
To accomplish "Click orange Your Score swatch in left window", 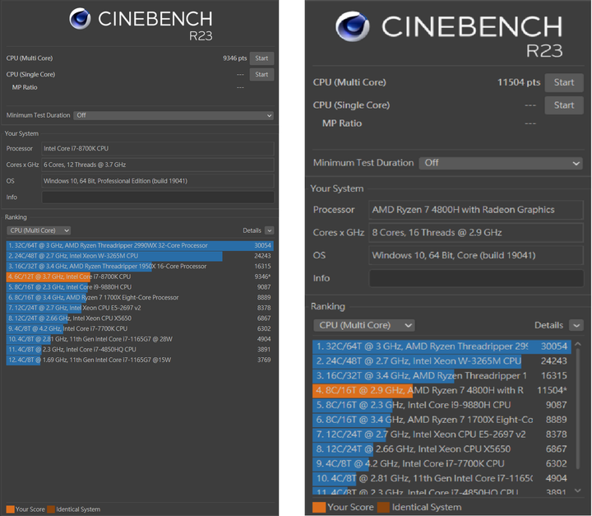I will pyautogui.click(x=11, y=509).
